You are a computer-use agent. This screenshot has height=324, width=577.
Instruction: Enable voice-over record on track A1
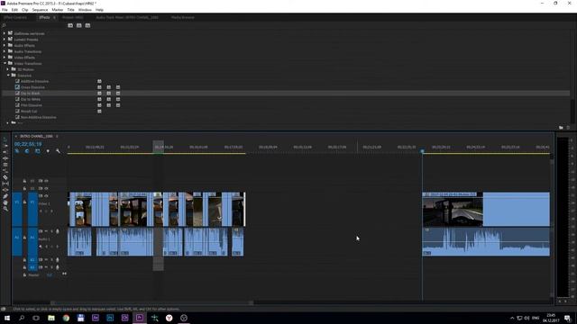[x=58, y=231]
